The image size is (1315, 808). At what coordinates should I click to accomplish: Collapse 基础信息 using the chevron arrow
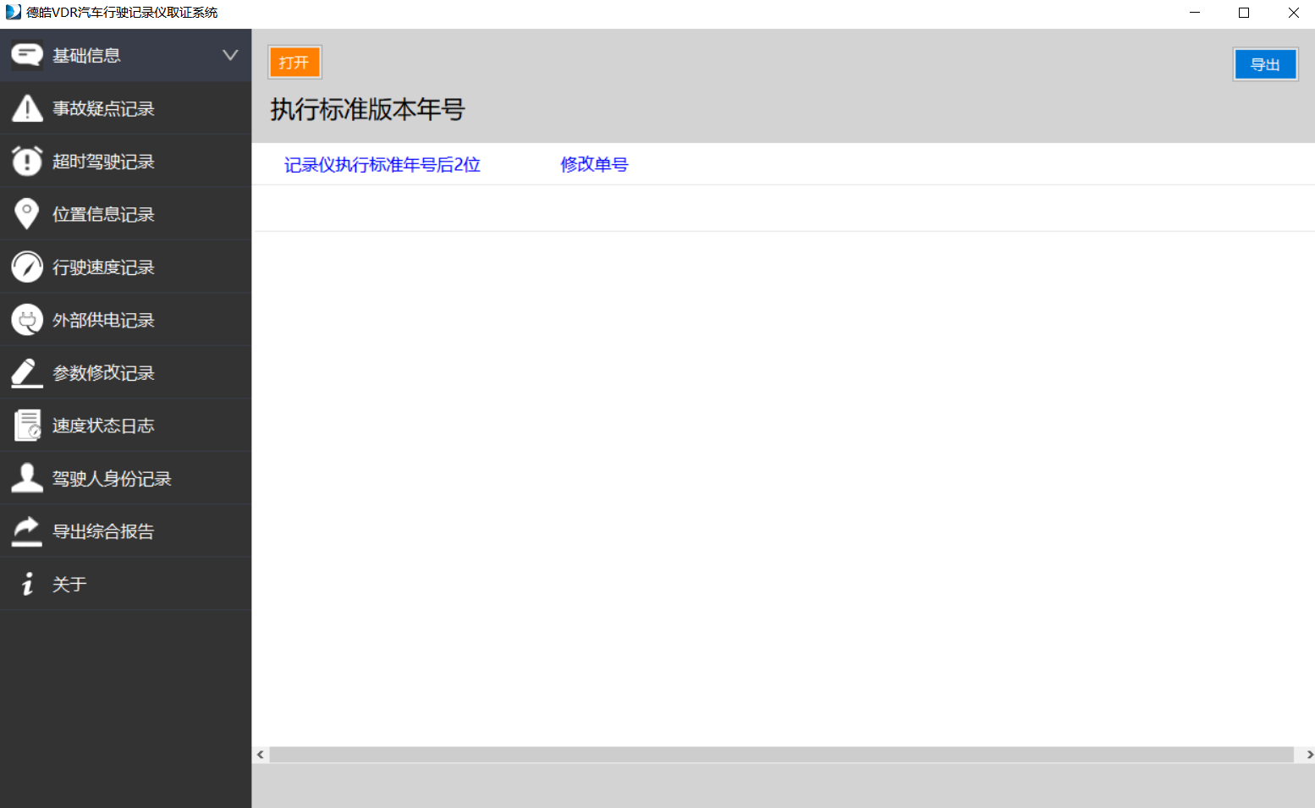coord(230,55)
